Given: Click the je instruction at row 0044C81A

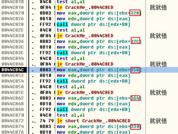Looking at the screenshot, I should click(x=85, y=7).
